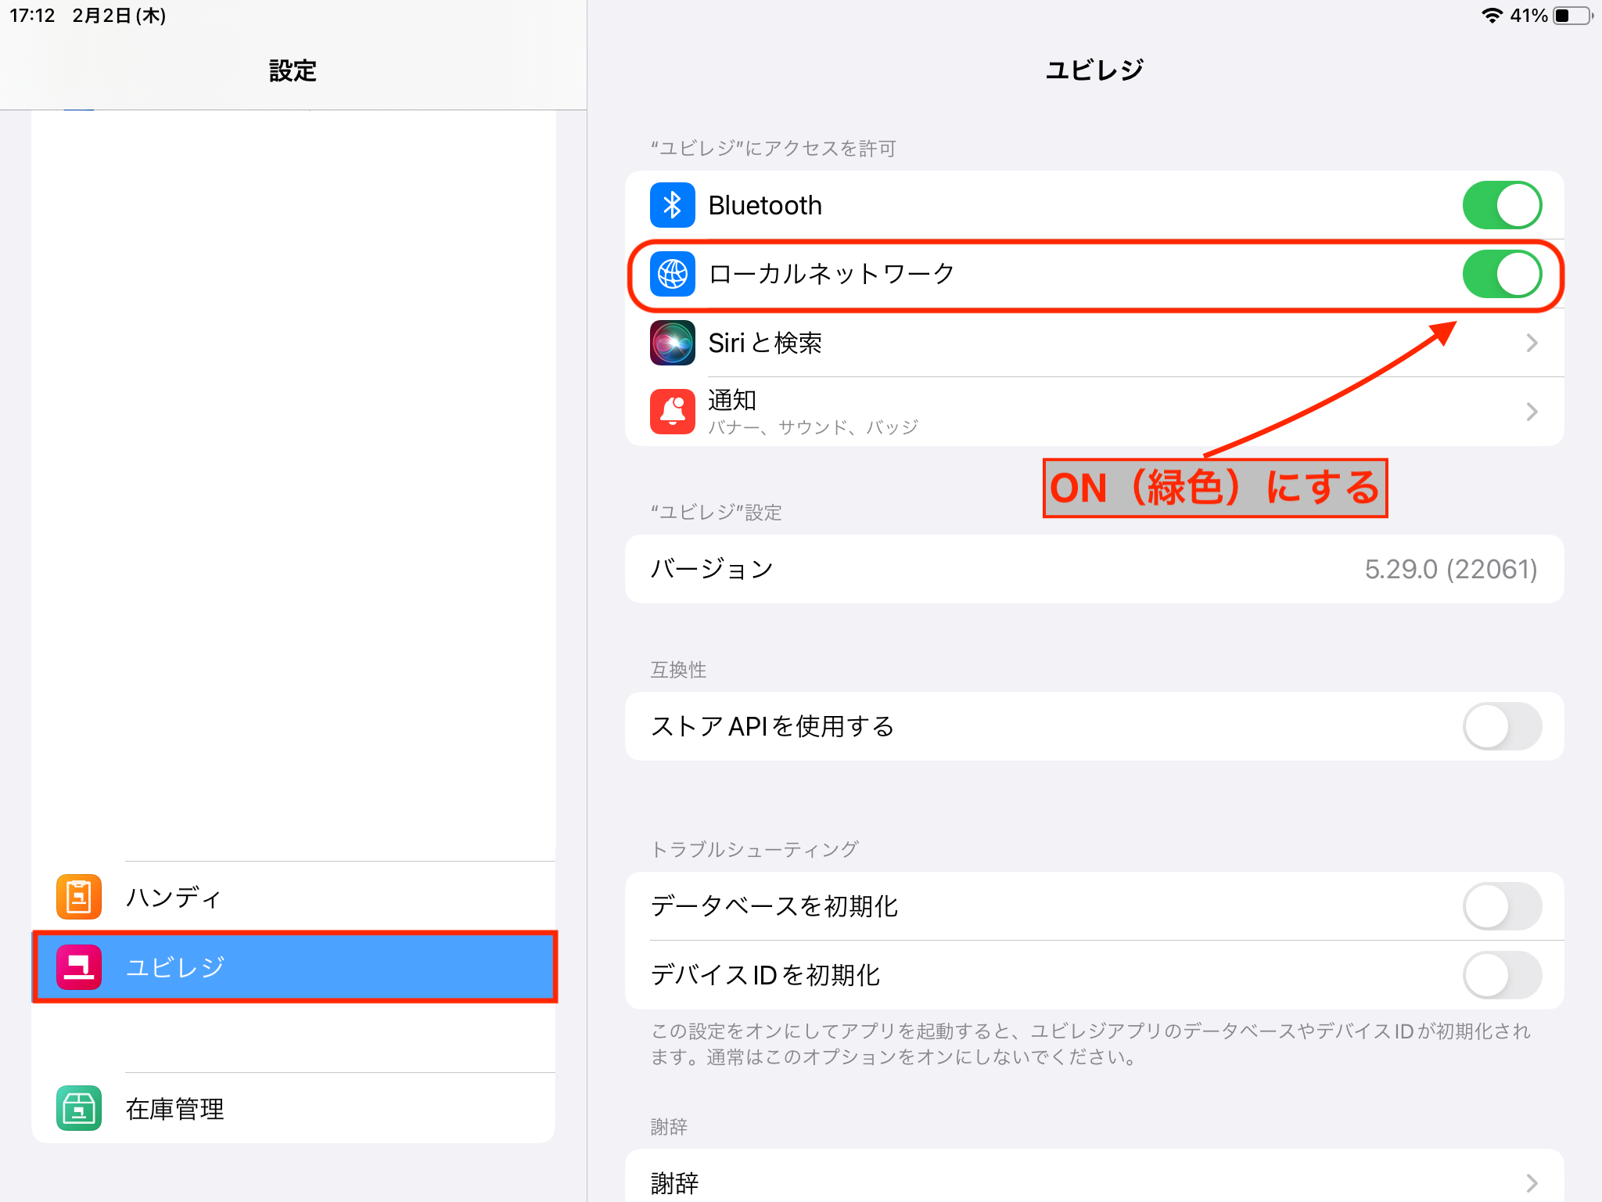Tap the 互換性 section header

[678, 670]
